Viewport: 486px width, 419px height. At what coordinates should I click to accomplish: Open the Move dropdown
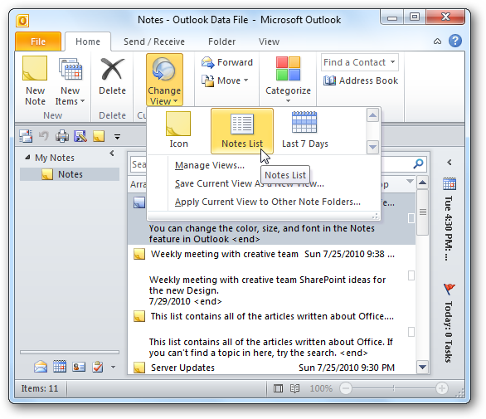(225, 80)
